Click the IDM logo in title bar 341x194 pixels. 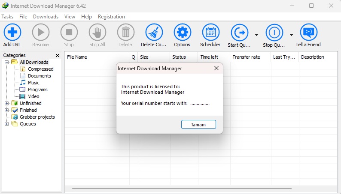pyautogui.click(x=5, y=6)
